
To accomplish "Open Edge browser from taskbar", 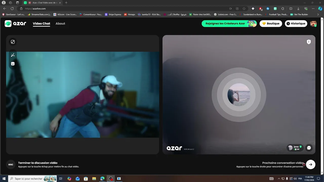I will [102, 179].
